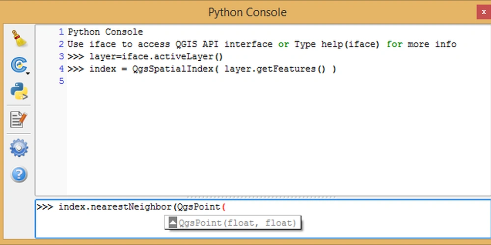Screen dimensions: 491x245
Task: Click the 'Python Console' window title
Action: [247, 13]
